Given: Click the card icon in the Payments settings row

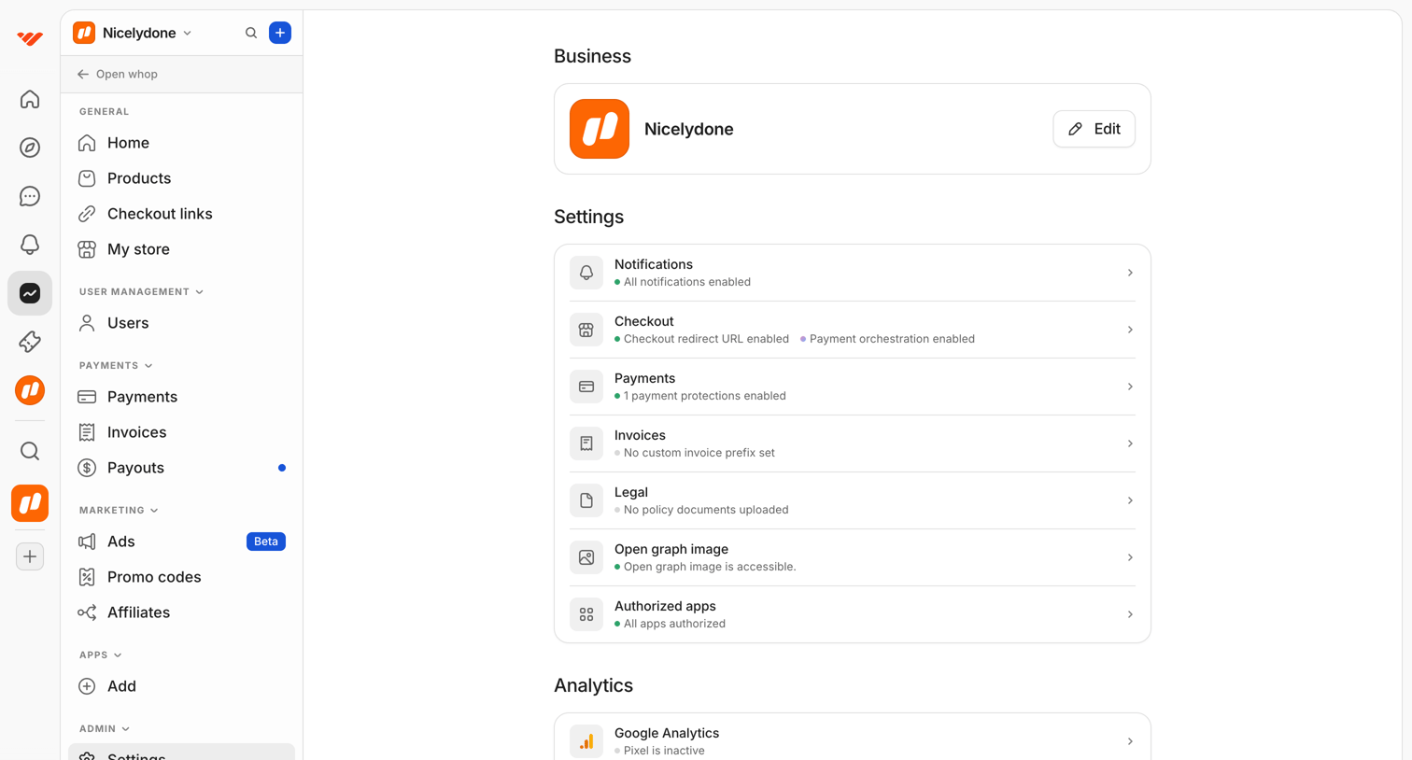Looking at the screenshot, I should coord(586,387).
